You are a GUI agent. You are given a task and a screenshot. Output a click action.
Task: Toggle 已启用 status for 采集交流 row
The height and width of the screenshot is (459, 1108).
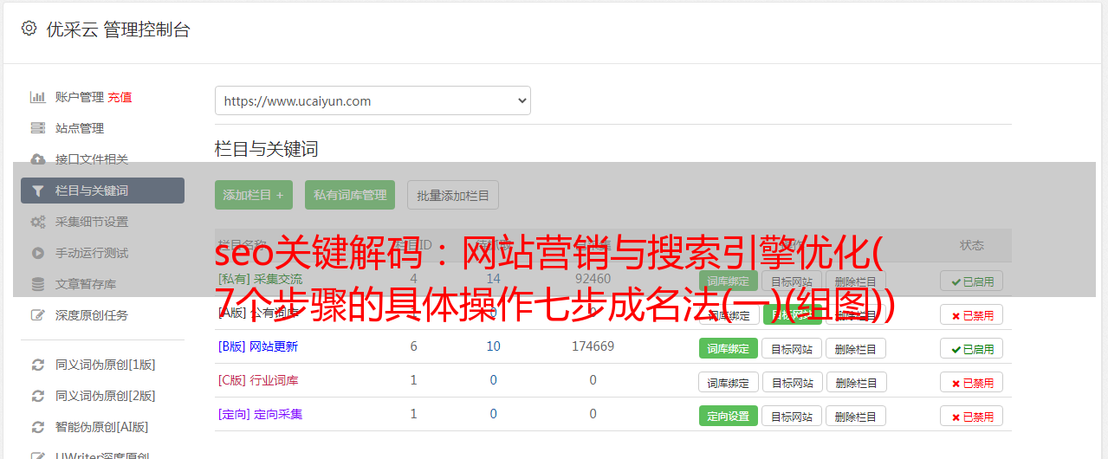point(971,281)
